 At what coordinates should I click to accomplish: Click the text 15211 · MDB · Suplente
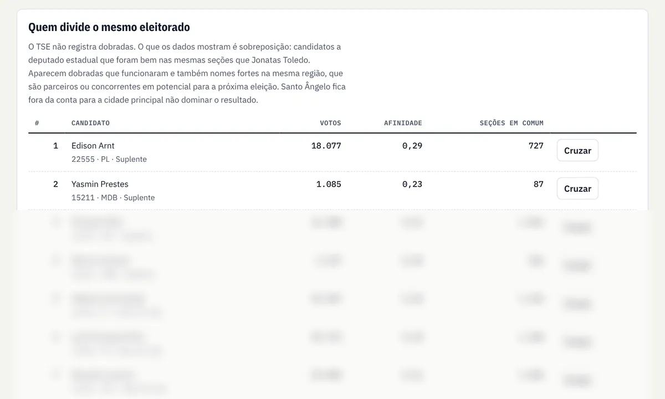point(113,197)
